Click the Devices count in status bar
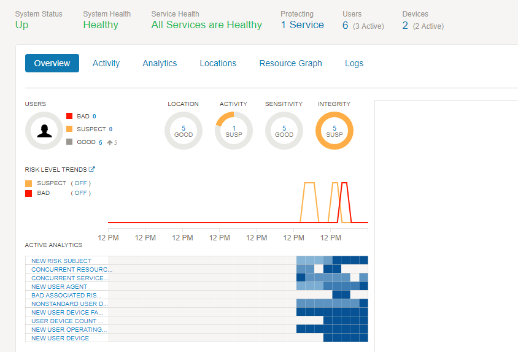The image size is (518, 352). tap(405, 25)
